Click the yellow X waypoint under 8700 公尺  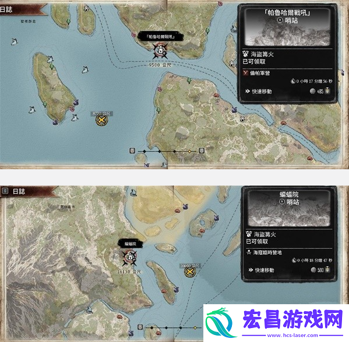pos(101,120)
